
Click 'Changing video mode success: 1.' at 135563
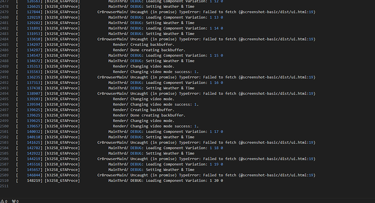[x=164, y=72]
